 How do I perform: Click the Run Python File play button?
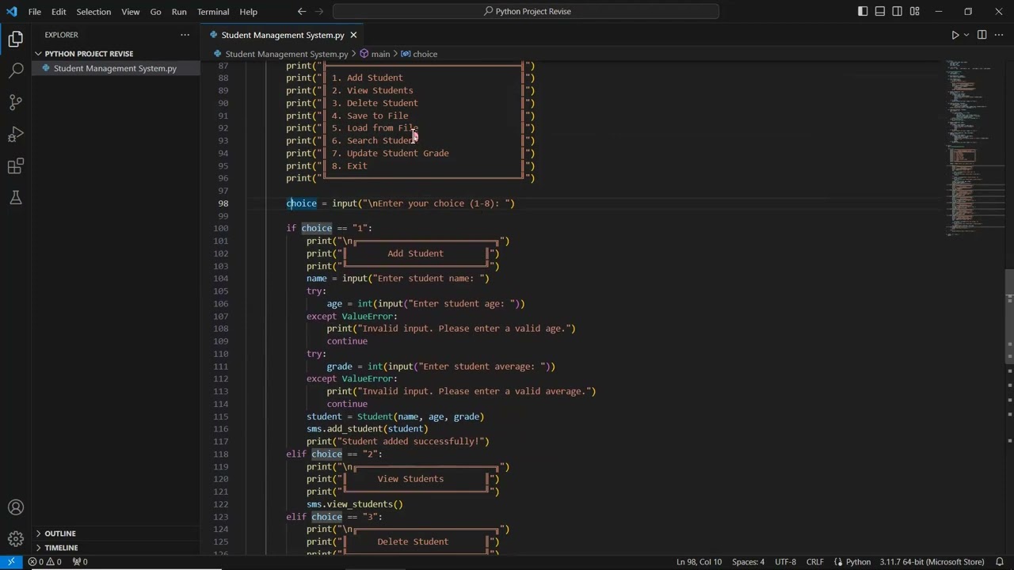point(955,35)
